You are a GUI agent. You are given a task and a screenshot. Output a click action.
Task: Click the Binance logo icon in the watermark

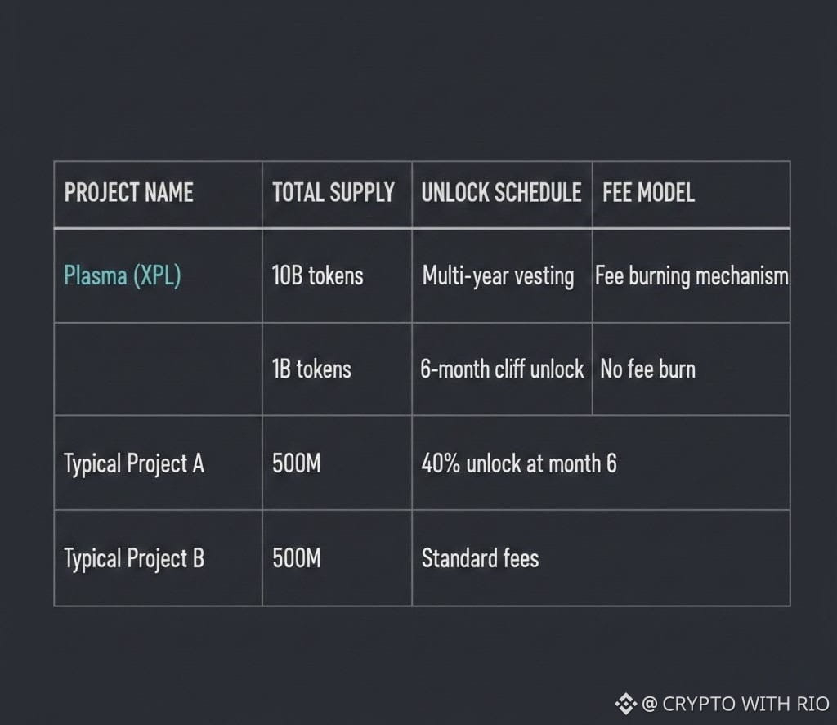tap(625, 703)
